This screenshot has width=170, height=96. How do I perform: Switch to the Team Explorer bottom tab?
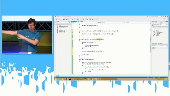[x=160, y=43]
